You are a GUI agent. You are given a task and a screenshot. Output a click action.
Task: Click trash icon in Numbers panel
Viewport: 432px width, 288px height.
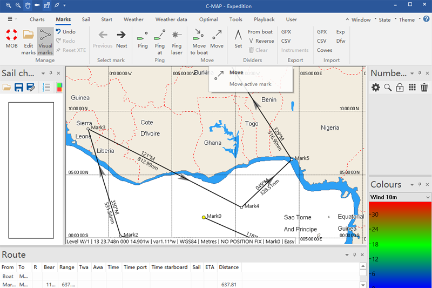coord(424,88)
